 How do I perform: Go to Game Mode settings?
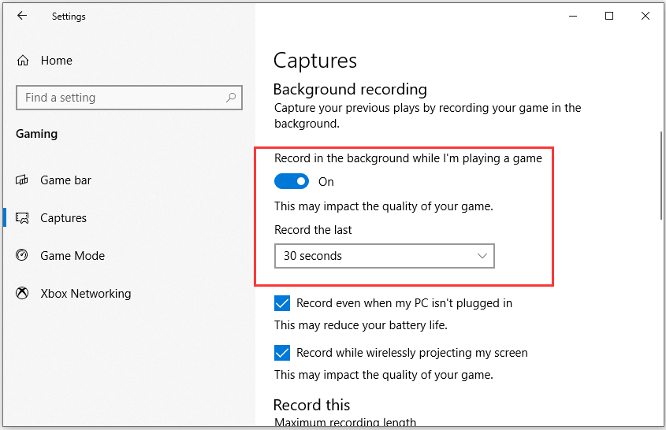[73, 255]
